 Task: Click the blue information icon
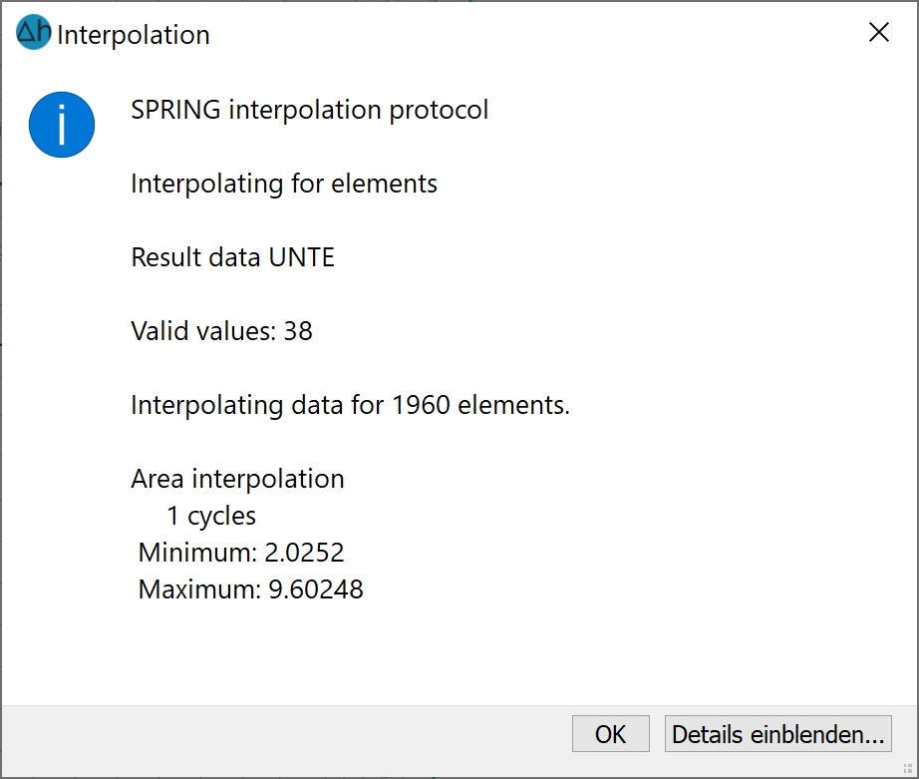click(x=62, y=125)
